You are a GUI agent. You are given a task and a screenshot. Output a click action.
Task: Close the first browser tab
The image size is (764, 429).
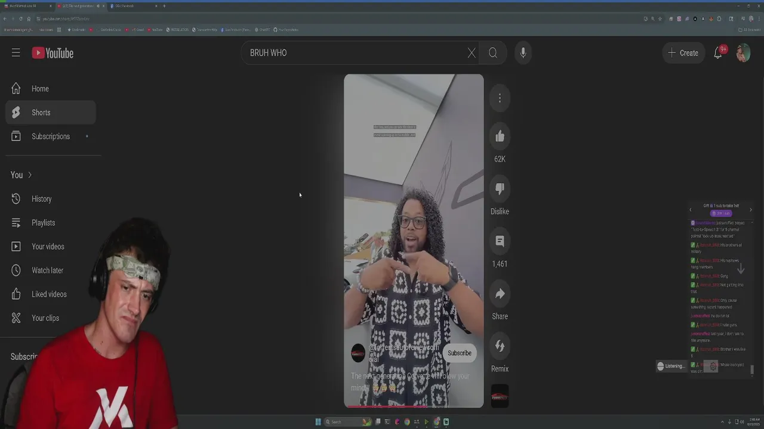click(x=50, y=6)
